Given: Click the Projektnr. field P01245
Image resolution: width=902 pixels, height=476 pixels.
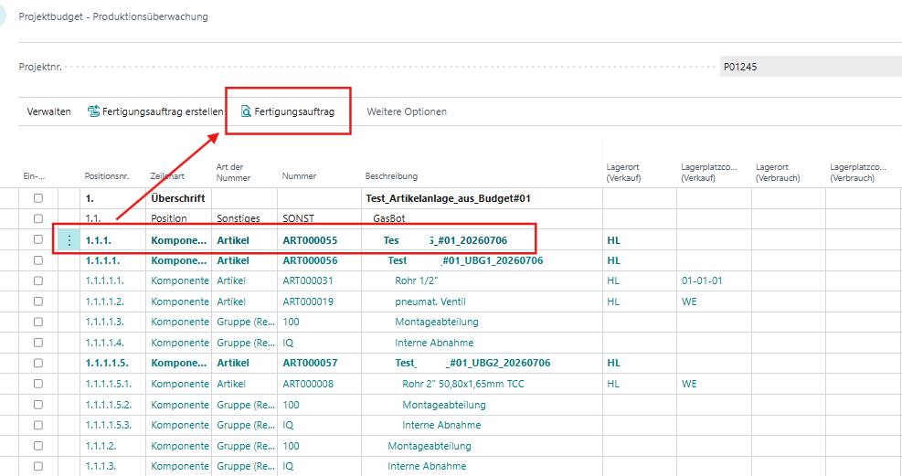Looking at the screenshot, I should 811,67.
